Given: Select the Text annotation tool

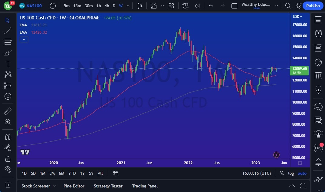Looking at the screenshot, I should tap(8, 64).
